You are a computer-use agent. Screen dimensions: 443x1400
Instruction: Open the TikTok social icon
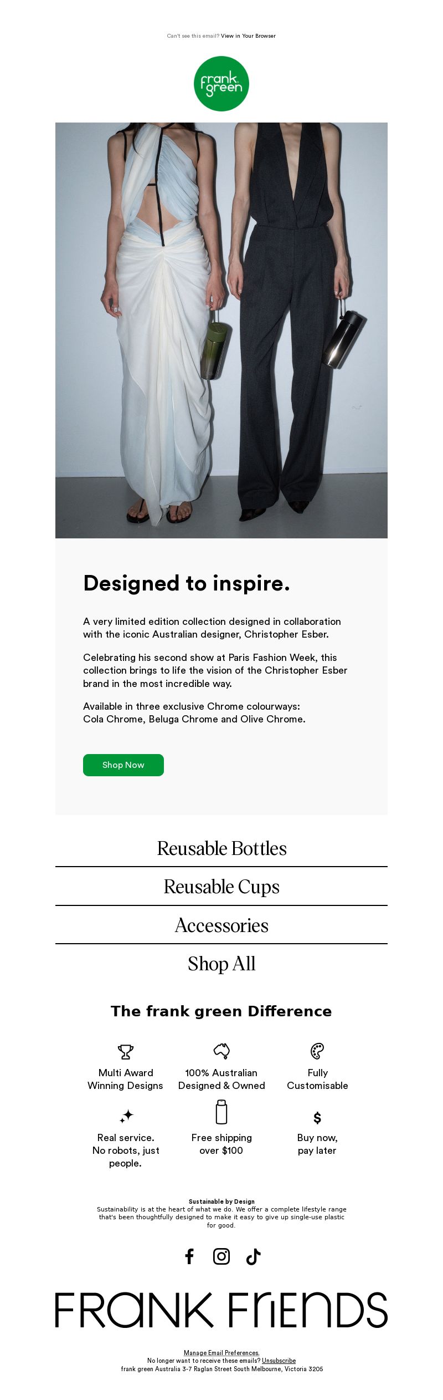click(253, 1256)
